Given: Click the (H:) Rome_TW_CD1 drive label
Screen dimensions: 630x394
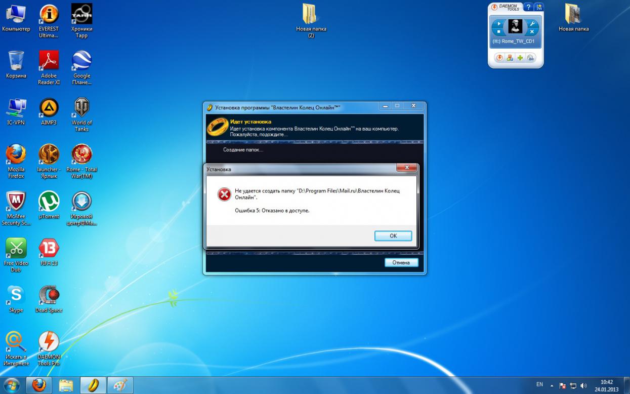Looking at the screenshot, I should 514,42.
